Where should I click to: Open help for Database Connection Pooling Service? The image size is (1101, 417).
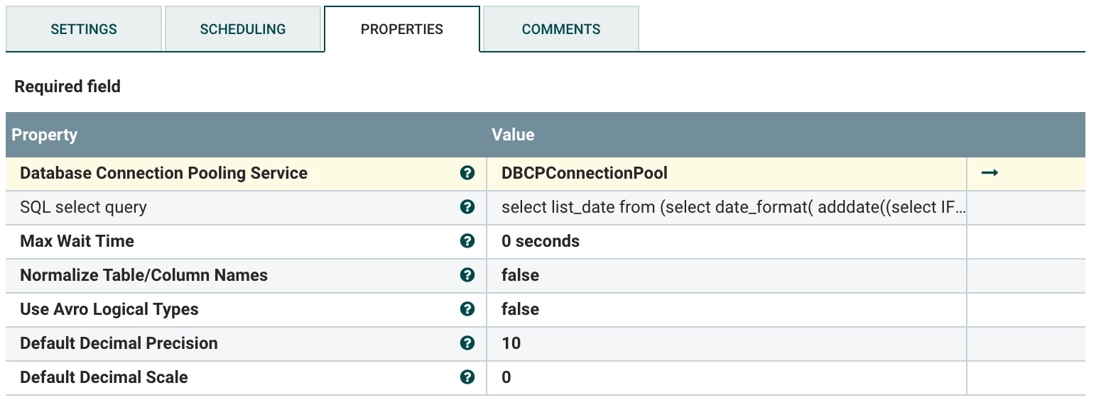[467, 173]
